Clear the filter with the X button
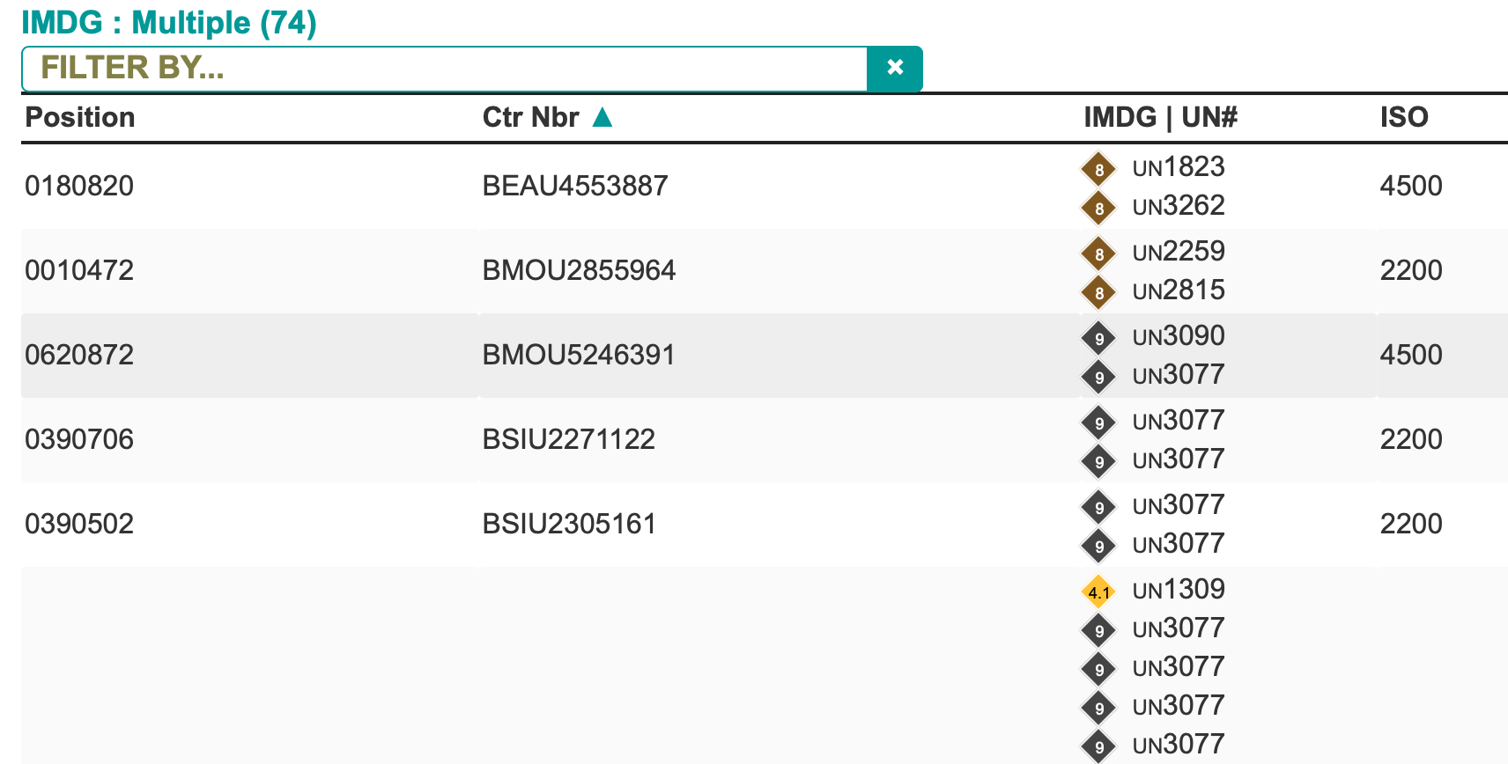1508x764 pixels. tap(894, 69)
